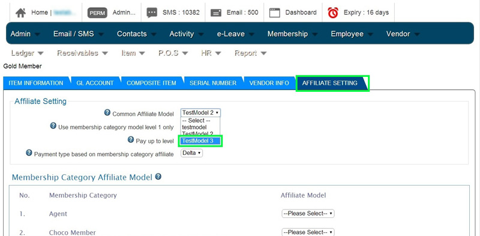Viewport: 480px width, 236px height.
Task: Click the Common Affiliate Model dropdown
Action: coord(200,113)
